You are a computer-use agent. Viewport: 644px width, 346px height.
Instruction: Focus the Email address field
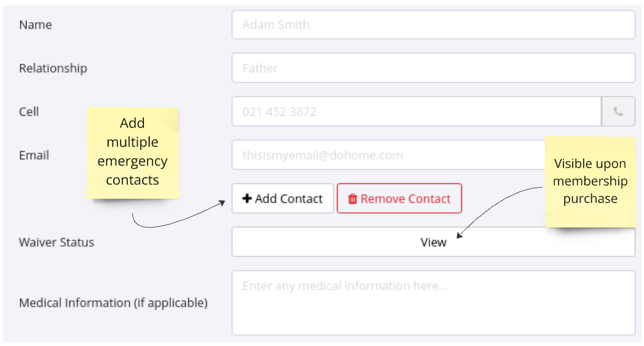tap(388, 155)
